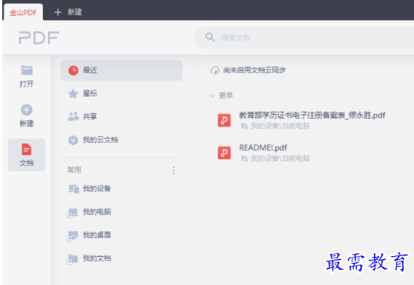This screenshot has height=285, width=414.
Task: Click the cloud sync icon
Action: pyautogui.click(x=215, y=70)
